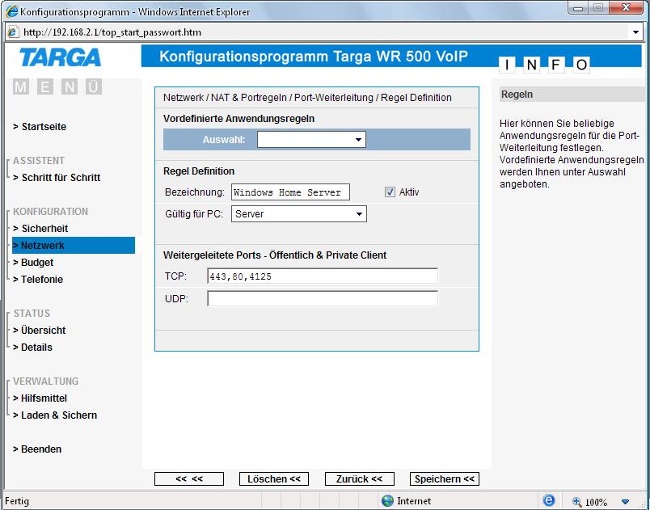Minimize the Internet Explorer window
This screenshot has height=510, width=650.
(x=578, y=8)
